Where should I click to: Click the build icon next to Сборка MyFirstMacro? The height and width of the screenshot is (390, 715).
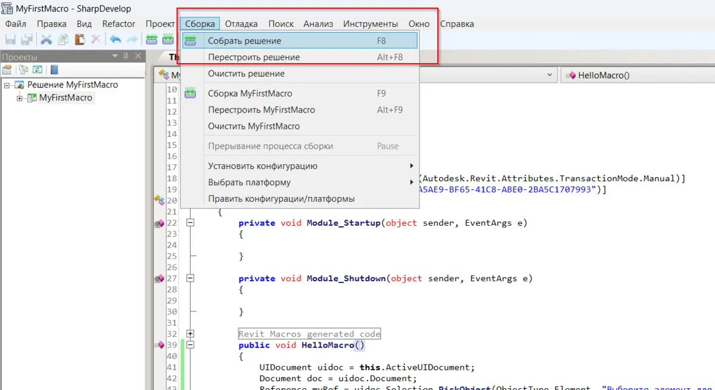(x=190, y=93)
